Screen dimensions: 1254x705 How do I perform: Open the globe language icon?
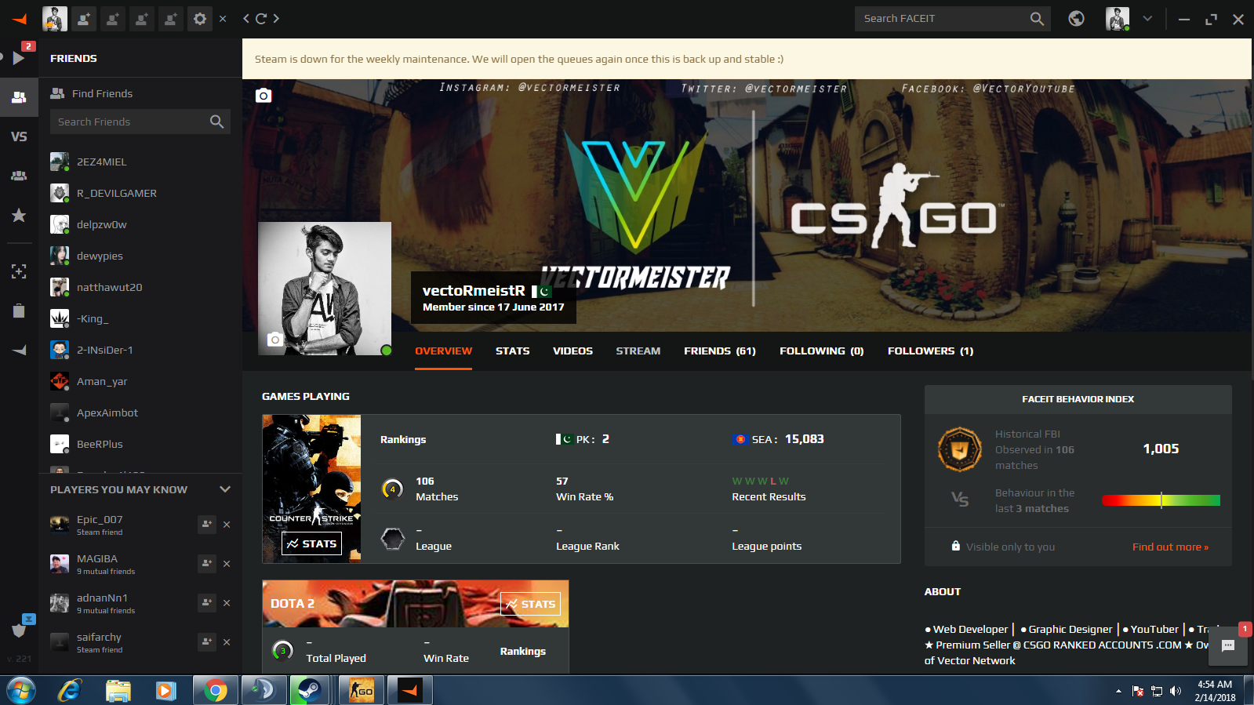point(1077,19)
